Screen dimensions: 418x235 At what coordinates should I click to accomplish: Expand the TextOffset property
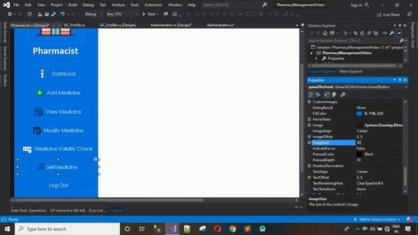tap(309, 177)
